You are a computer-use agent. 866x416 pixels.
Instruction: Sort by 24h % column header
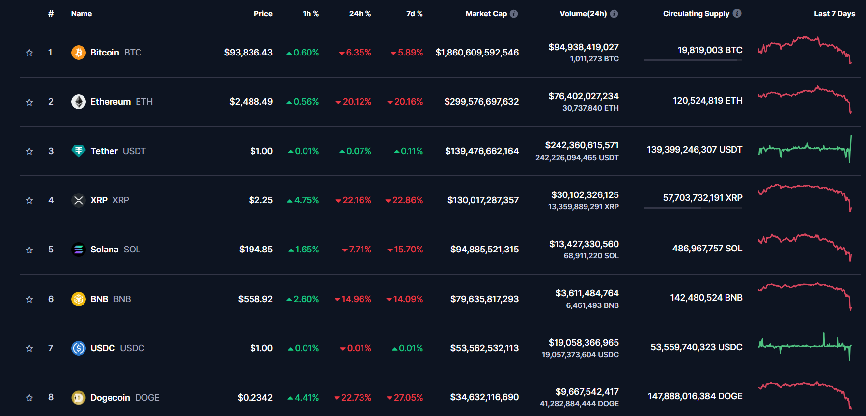click(360, 14)
